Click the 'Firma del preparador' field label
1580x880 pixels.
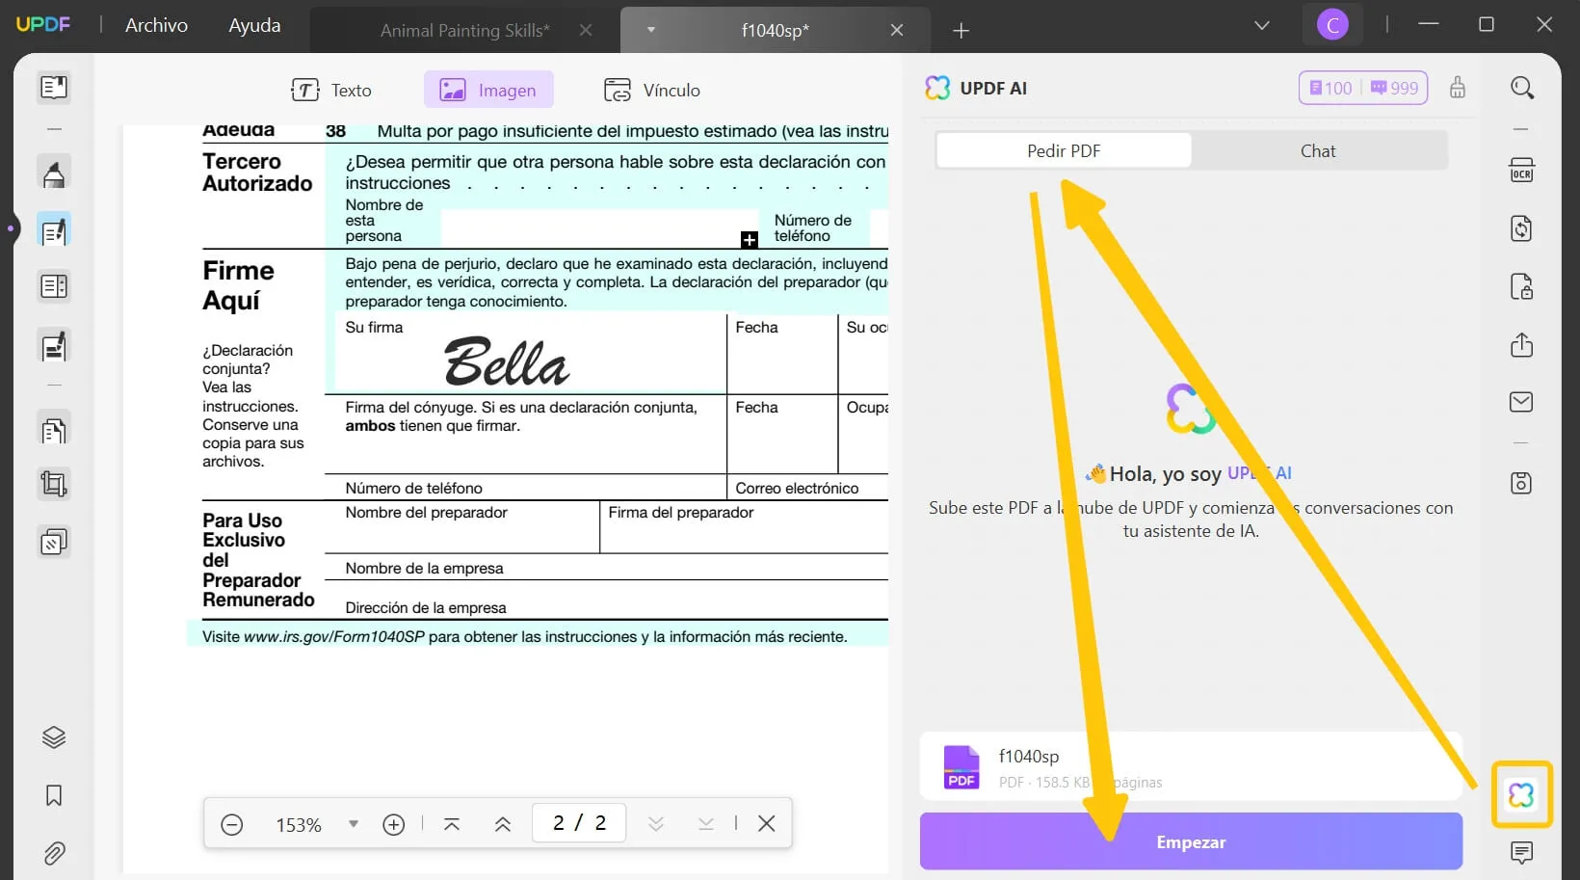coord(681,513)
